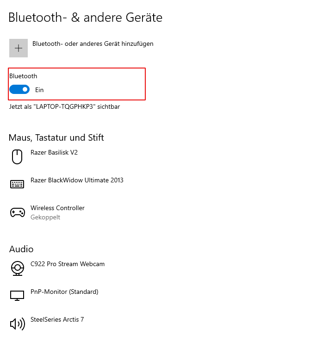Click the plus icon to add device
Screen dimensions: 329x342
19,48
